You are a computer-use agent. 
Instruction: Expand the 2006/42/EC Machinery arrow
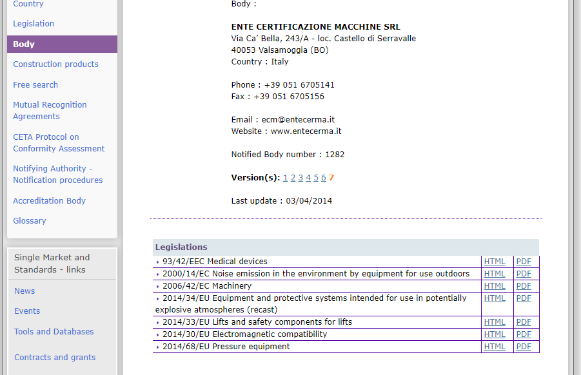[x=158, y=287]
